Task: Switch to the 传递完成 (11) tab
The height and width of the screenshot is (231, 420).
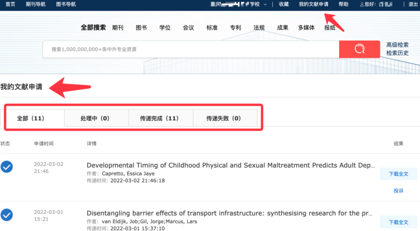Action: pyautogui.click(x=159, y=118)
